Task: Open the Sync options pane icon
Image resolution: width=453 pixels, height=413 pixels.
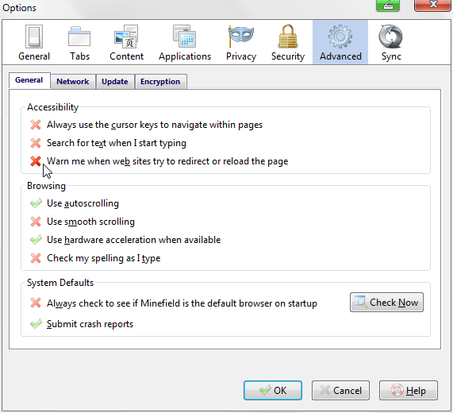Action: tap(391, 43)
